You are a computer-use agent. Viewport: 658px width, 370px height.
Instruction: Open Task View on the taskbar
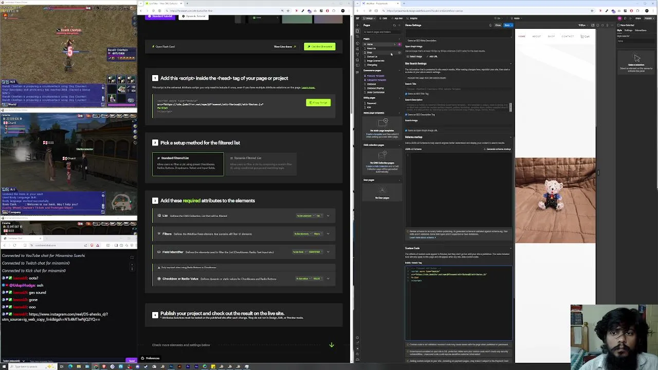(62, 366)
